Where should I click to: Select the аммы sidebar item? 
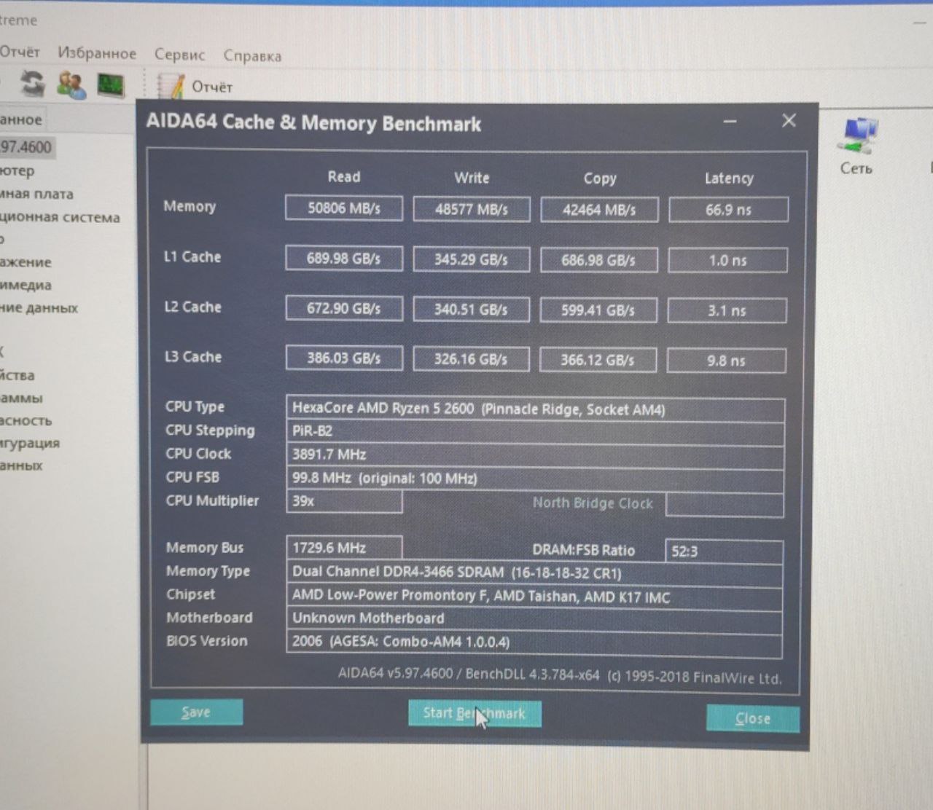click(x=21, y=398)
